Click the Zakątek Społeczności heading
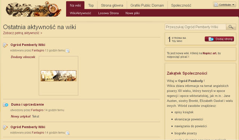The image size is (239, 140). click(x=187, y=73)
